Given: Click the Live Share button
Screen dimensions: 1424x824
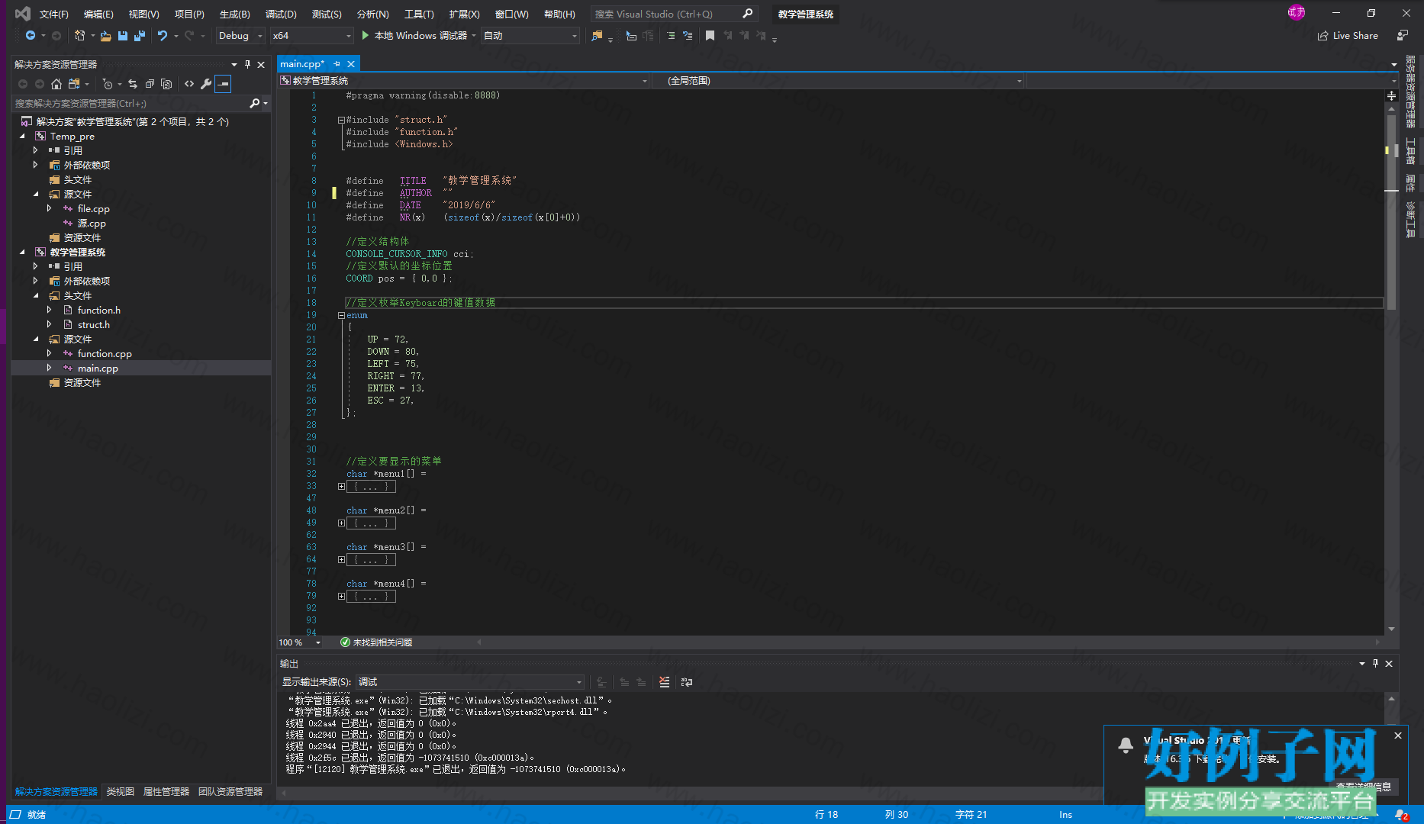Looking at the screenshot, I should tap(1348, 35).
